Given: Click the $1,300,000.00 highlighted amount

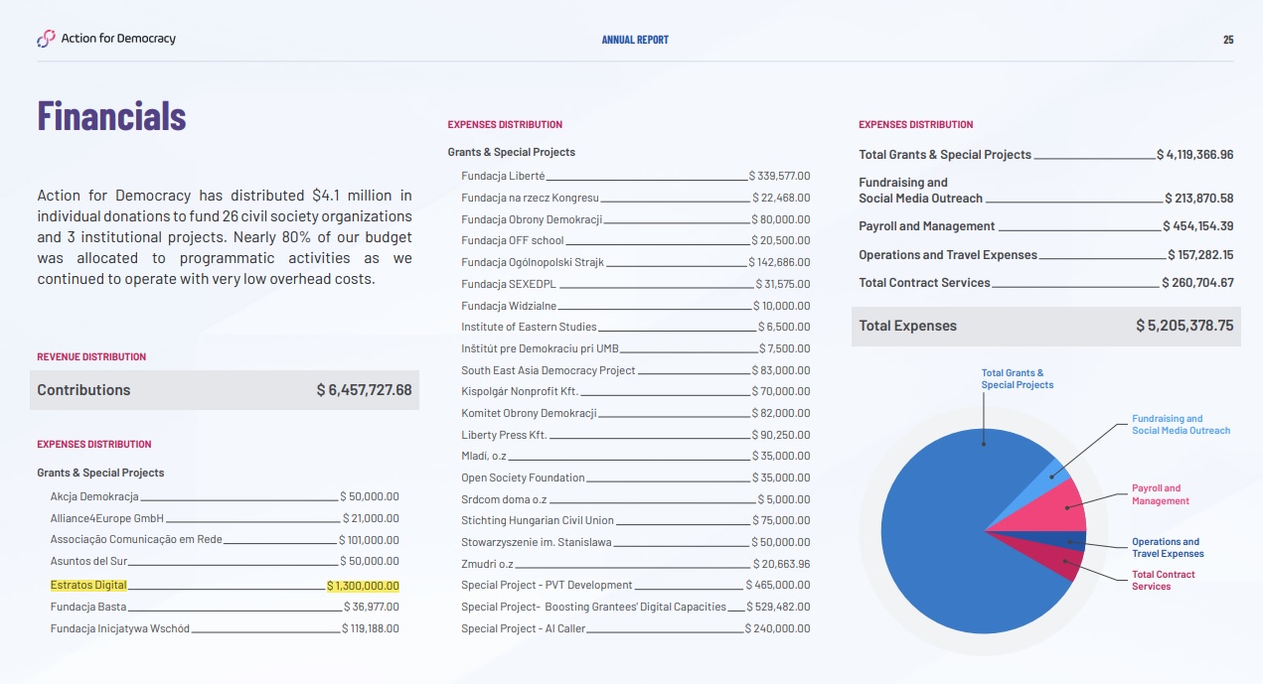Looking at the screenshot, I should 363,586.
